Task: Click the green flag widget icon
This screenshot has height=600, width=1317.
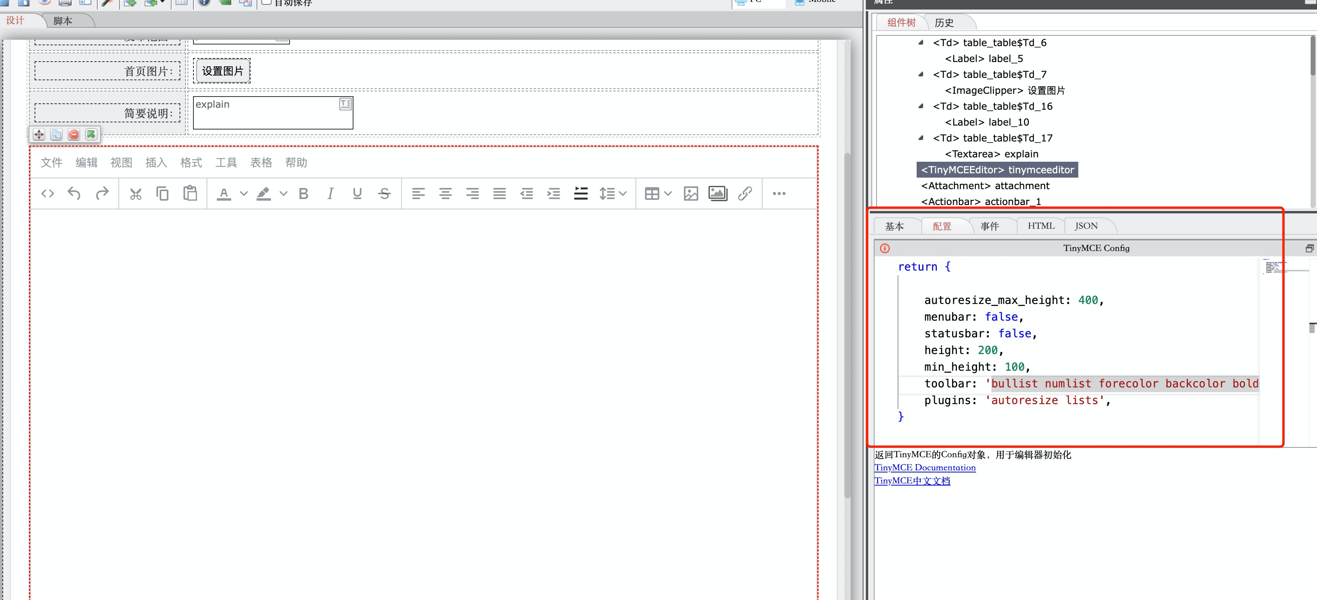Action: pos(91,135)
